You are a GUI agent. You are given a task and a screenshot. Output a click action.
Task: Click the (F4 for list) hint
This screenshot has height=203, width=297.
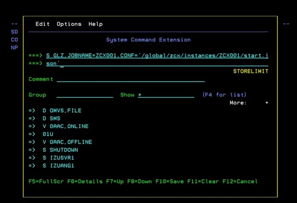coord(225,95)
